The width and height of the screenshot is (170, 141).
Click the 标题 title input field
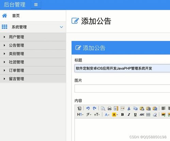point(122,68)
